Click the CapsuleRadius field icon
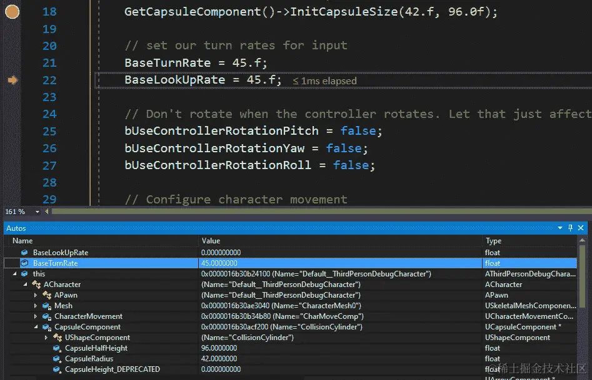This screenshot has height=380, width=592. coord(58,359)
